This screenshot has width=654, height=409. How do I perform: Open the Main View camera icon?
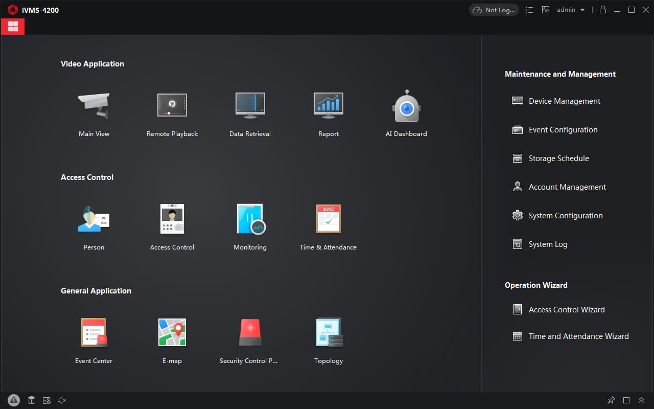click(94, 106)
